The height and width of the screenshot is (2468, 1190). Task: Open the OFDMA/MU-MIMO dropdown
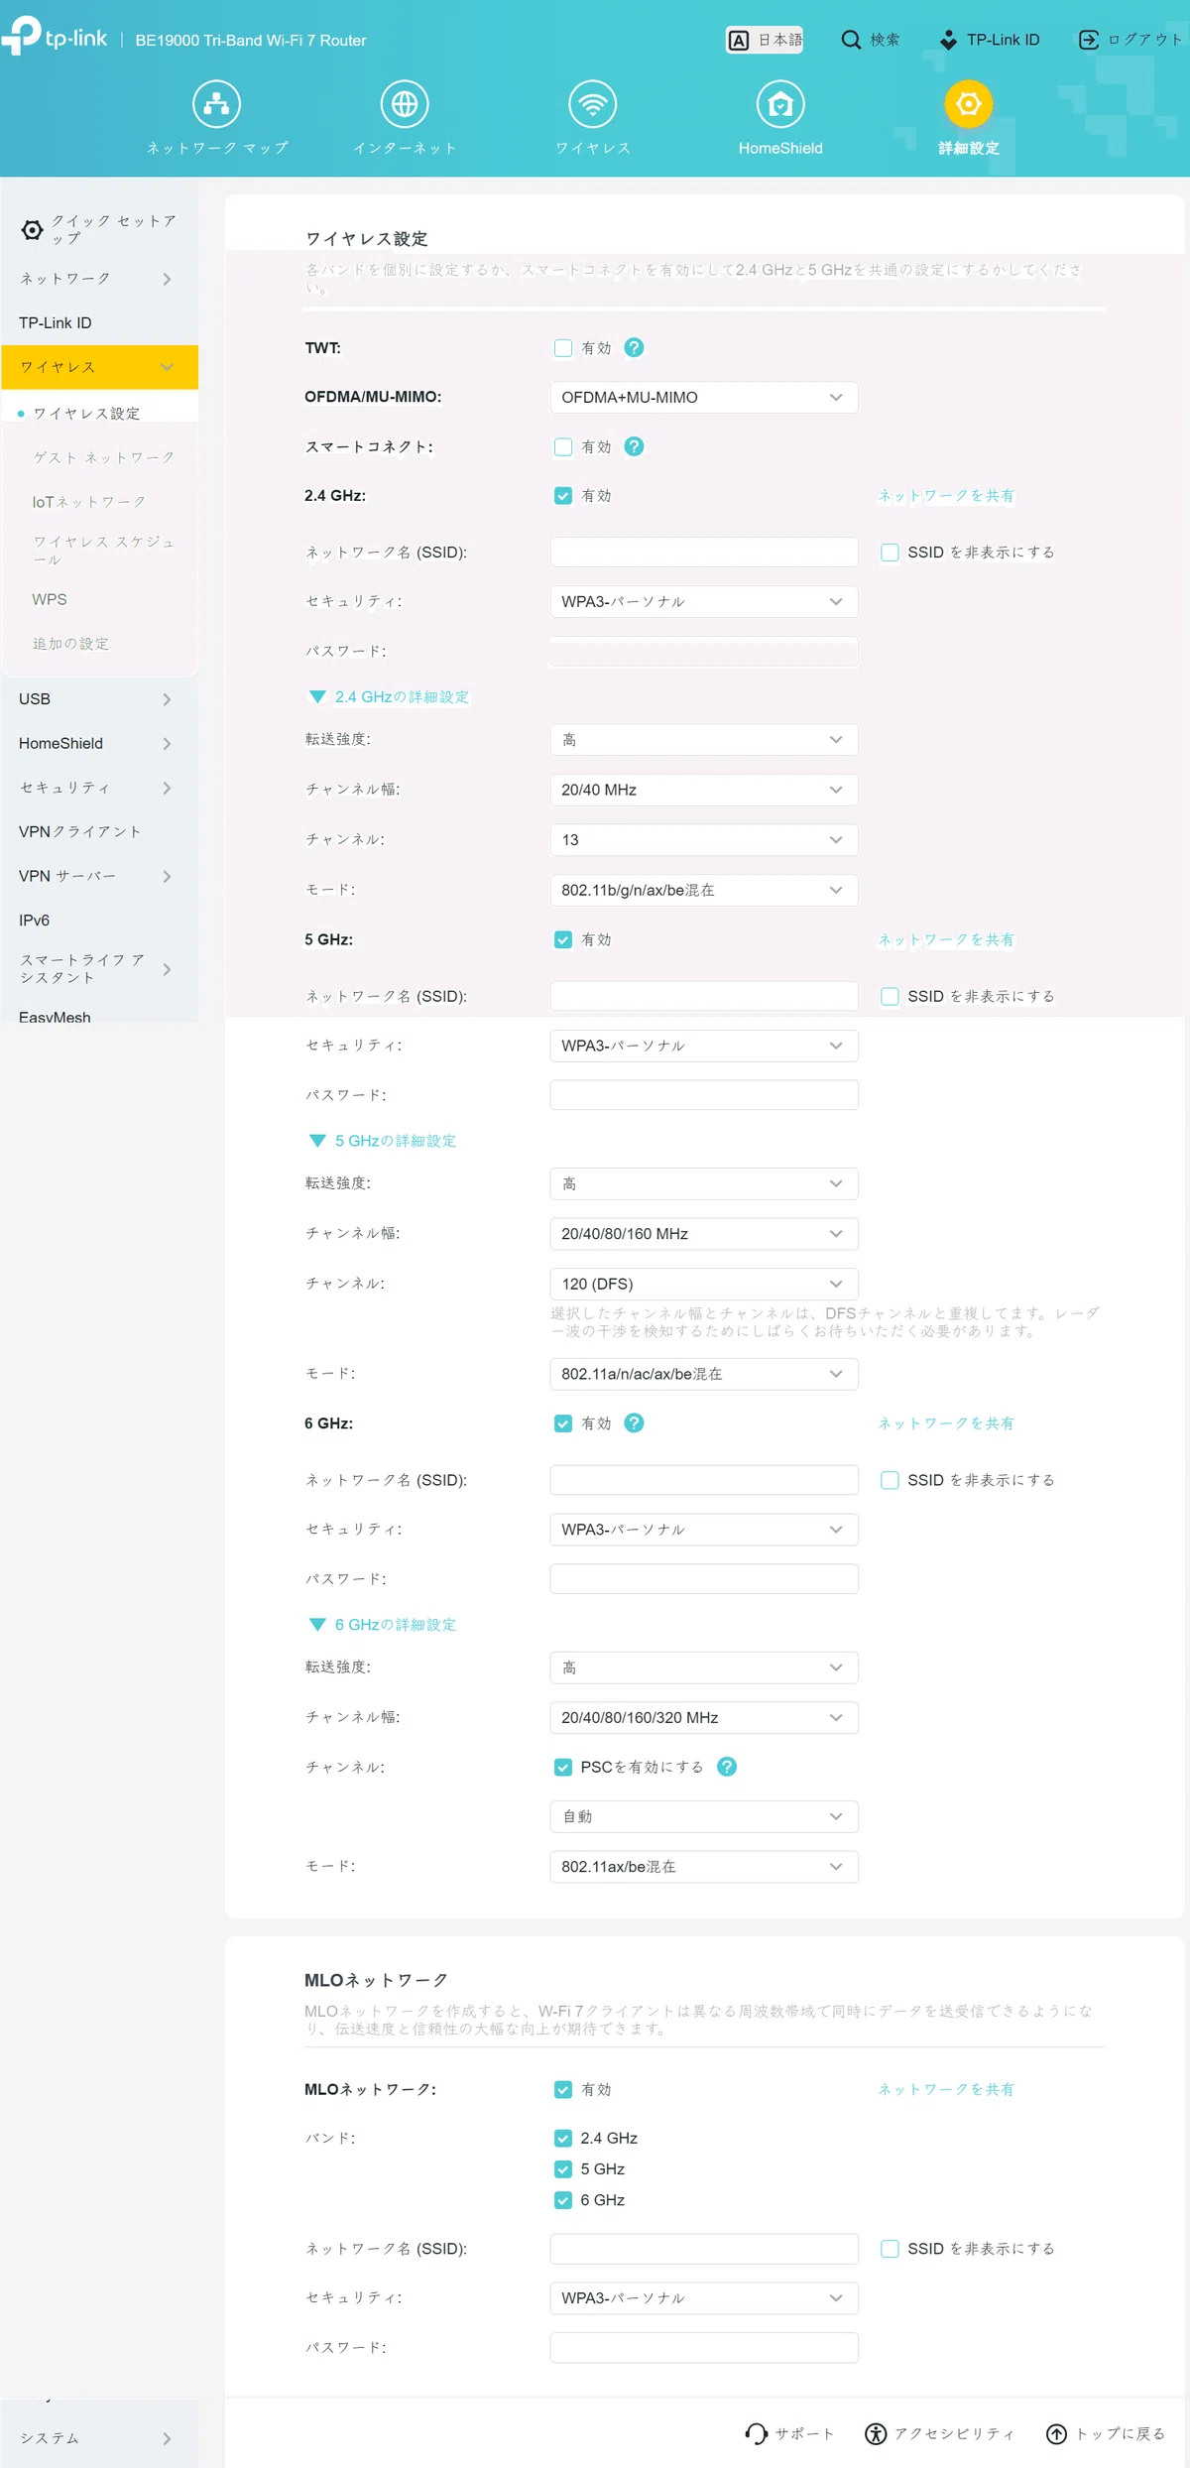coord(704,398)
